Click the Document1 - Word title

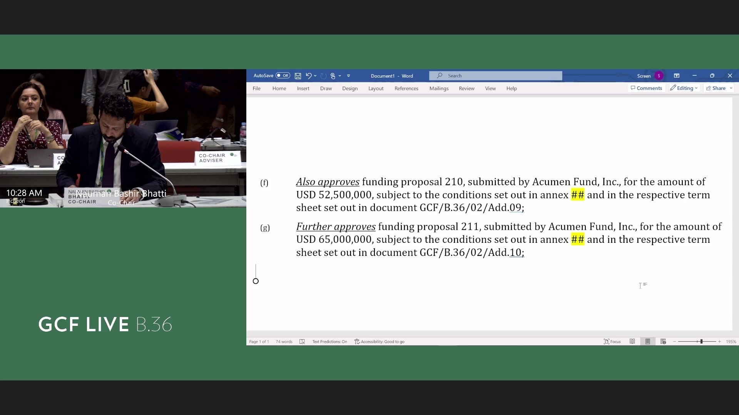[x=392, y=76]
